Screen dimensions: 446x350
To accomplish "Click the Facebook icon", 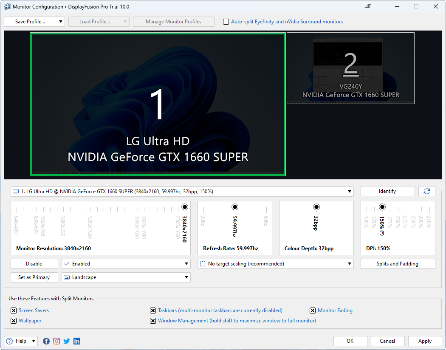I will point(46,341).
